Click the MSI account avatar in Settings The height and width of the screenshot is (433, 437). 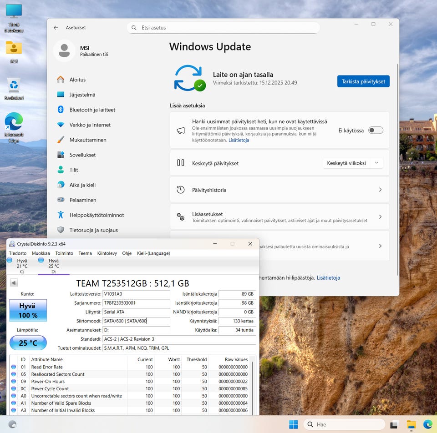point(64,50)
